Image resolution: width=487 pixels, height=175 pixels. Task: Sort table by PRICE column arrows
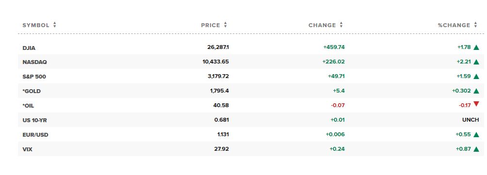click(x=225, y=25)
